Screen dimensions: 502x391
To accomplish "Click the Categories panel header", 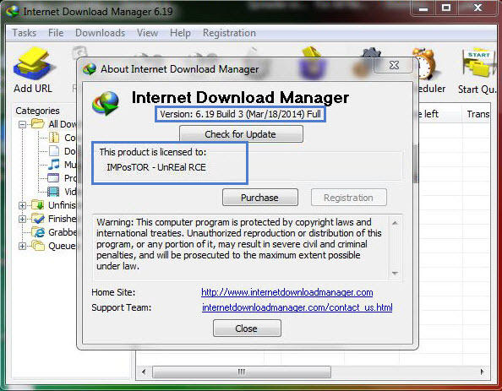I will pos(37,111).
